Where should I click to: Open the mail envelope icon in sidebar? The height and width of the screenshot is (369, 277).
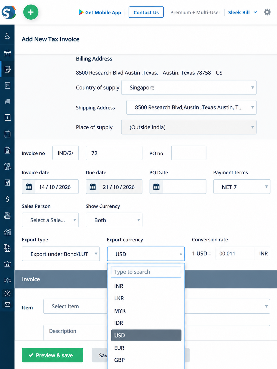7,304
